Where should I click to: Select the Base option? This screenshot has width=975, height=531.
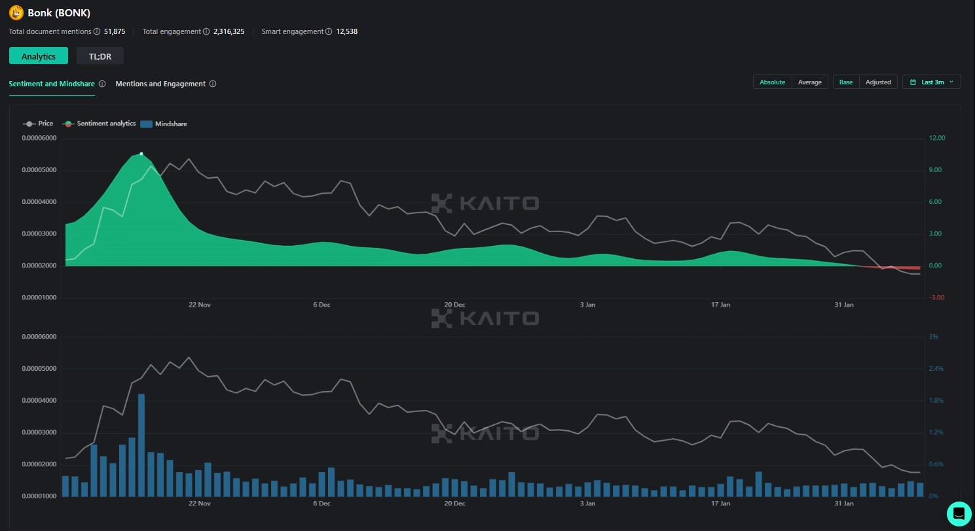pos(846,82)
